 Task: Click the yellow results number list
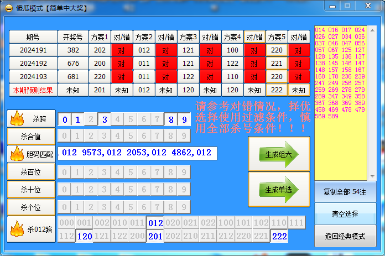coord(341,103)
